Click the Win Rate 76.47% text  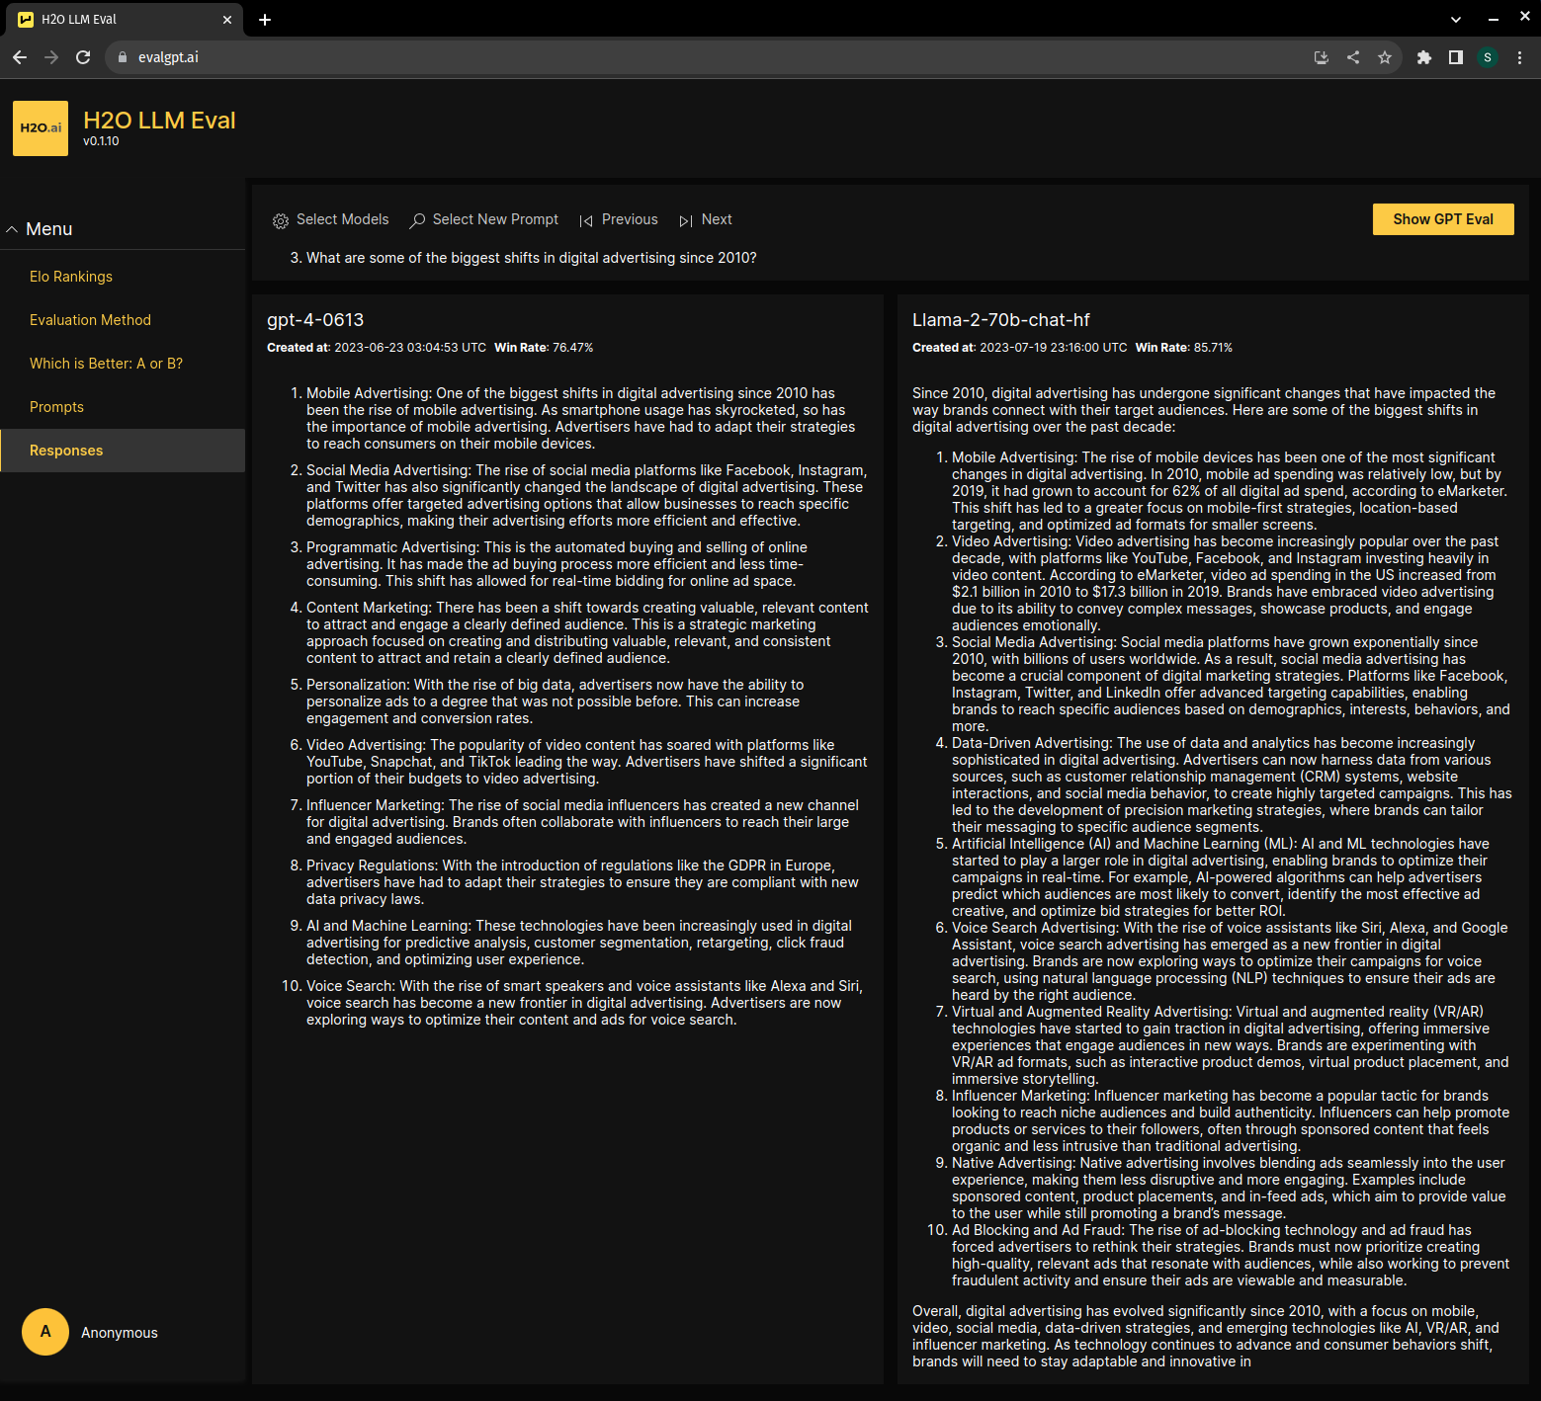[544, 348]
